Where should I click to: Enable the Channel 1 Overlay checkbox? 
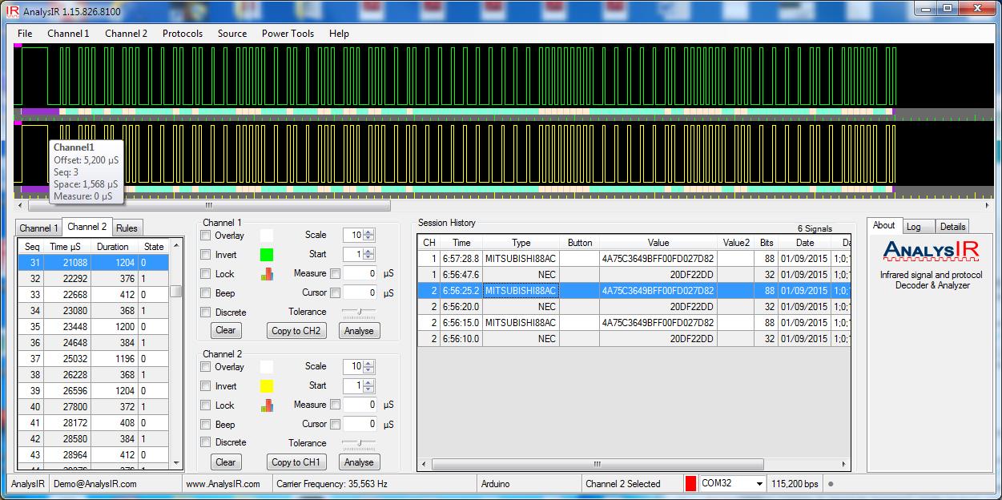pyautogui.click(x=206, y=236)
